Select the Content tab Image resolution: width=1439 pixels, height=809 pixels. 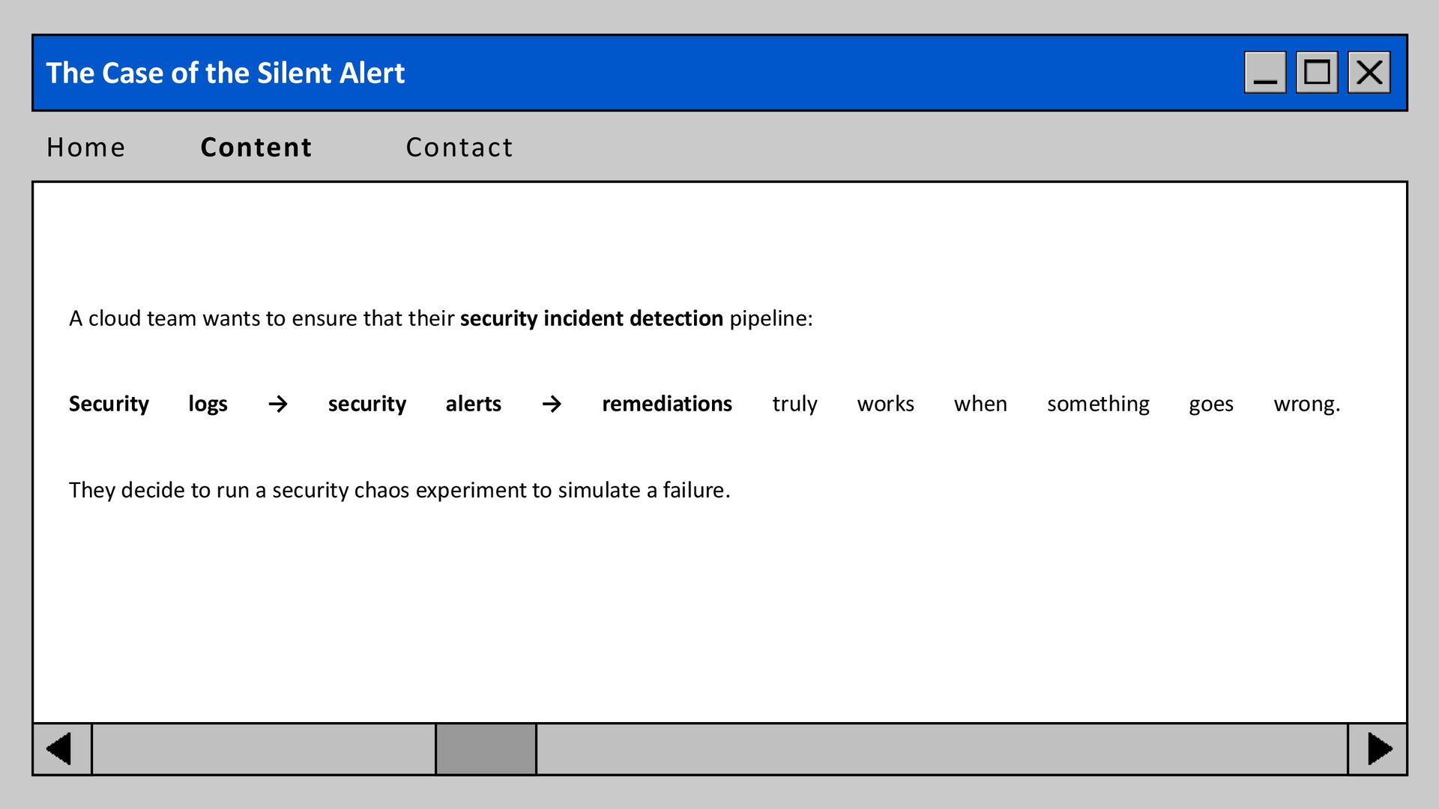[x=256, y=148]
